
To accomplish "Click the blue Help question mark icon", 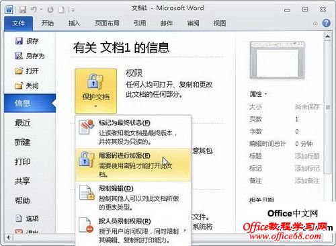I will pyautogui.click(x=326, y=23).
